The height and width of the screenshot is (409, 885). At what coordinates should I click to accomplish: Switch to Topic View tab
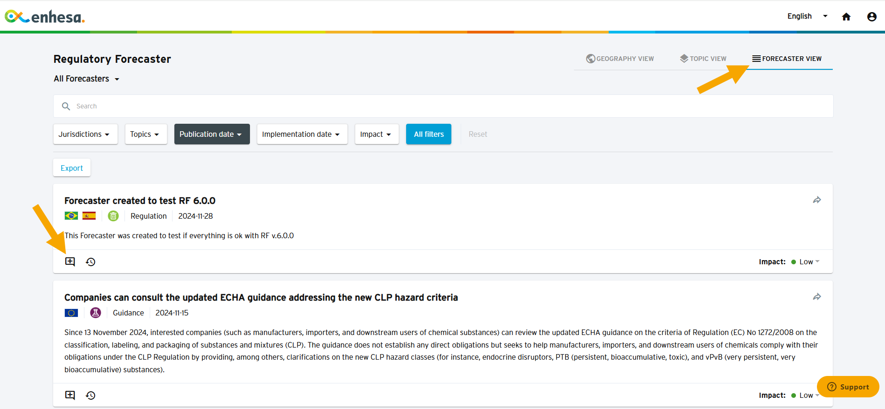pos(703,59)
